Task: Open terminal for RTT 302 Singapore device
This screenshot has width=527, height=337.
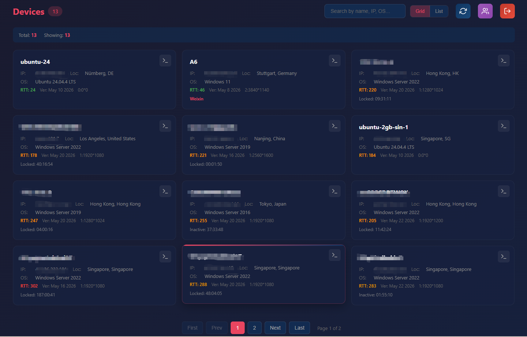Action: tap(165, 257)
